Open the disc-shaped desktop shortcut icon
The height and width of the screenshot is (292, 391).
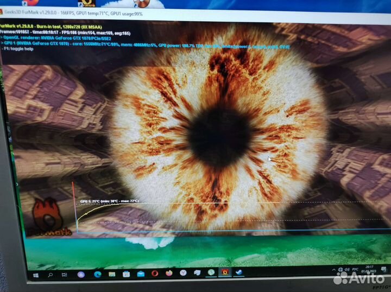142,3
